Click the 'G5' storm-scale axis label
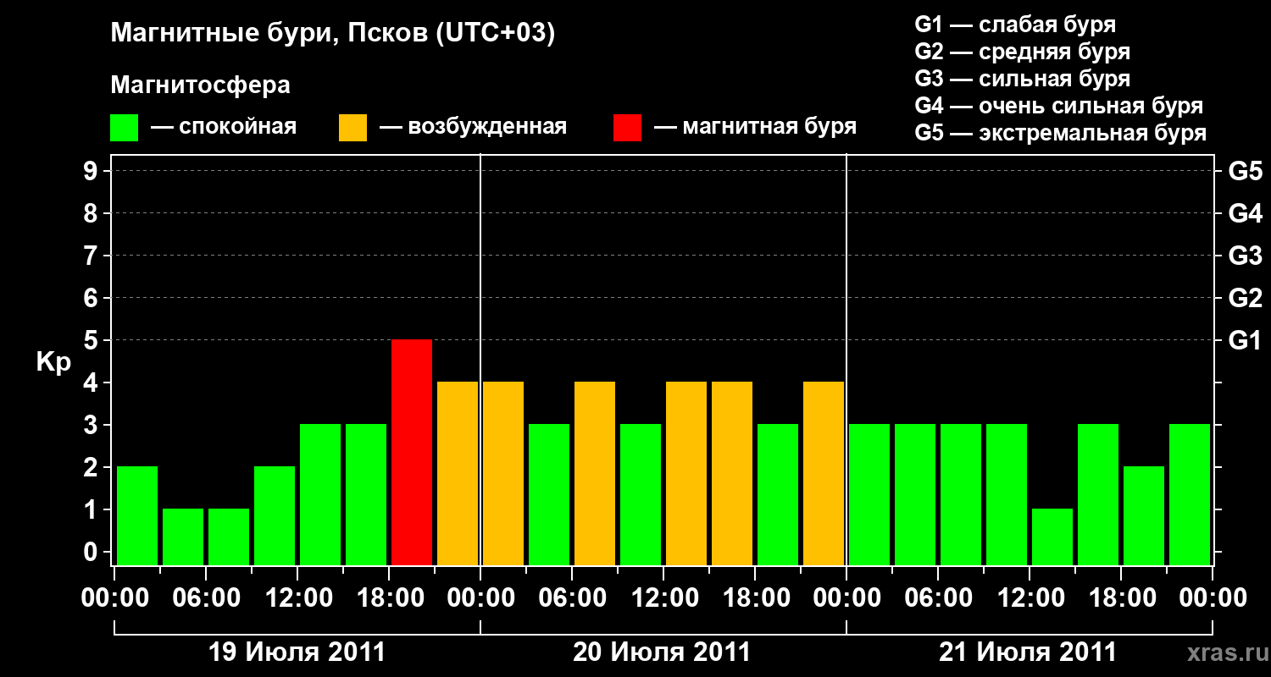The image size is (1271, 677). pos(1245,171)
